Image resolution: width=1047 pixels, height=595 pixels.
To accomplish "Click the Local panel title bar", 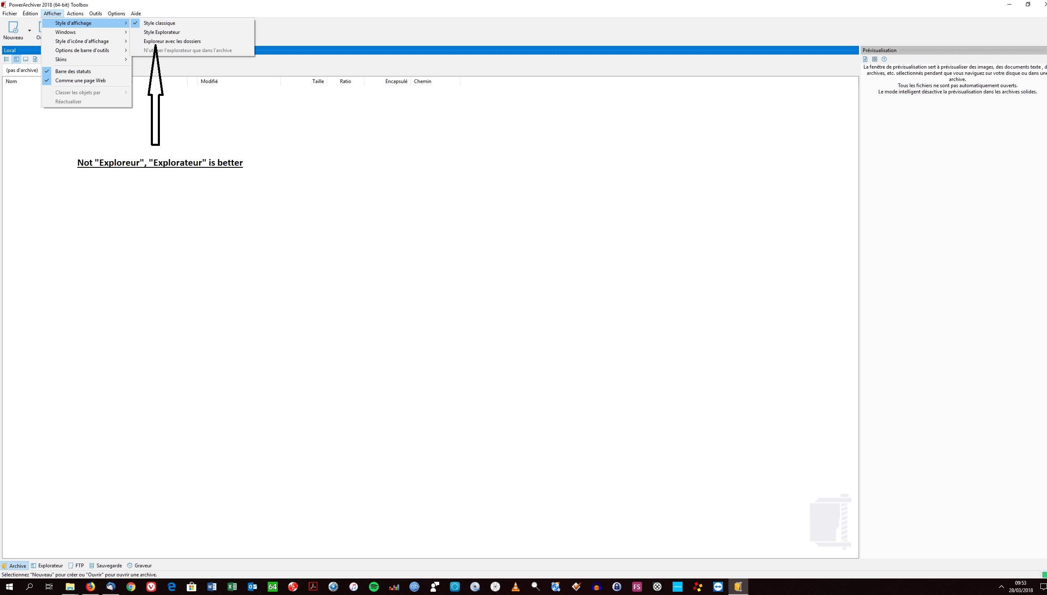I will tap(431, 50).
